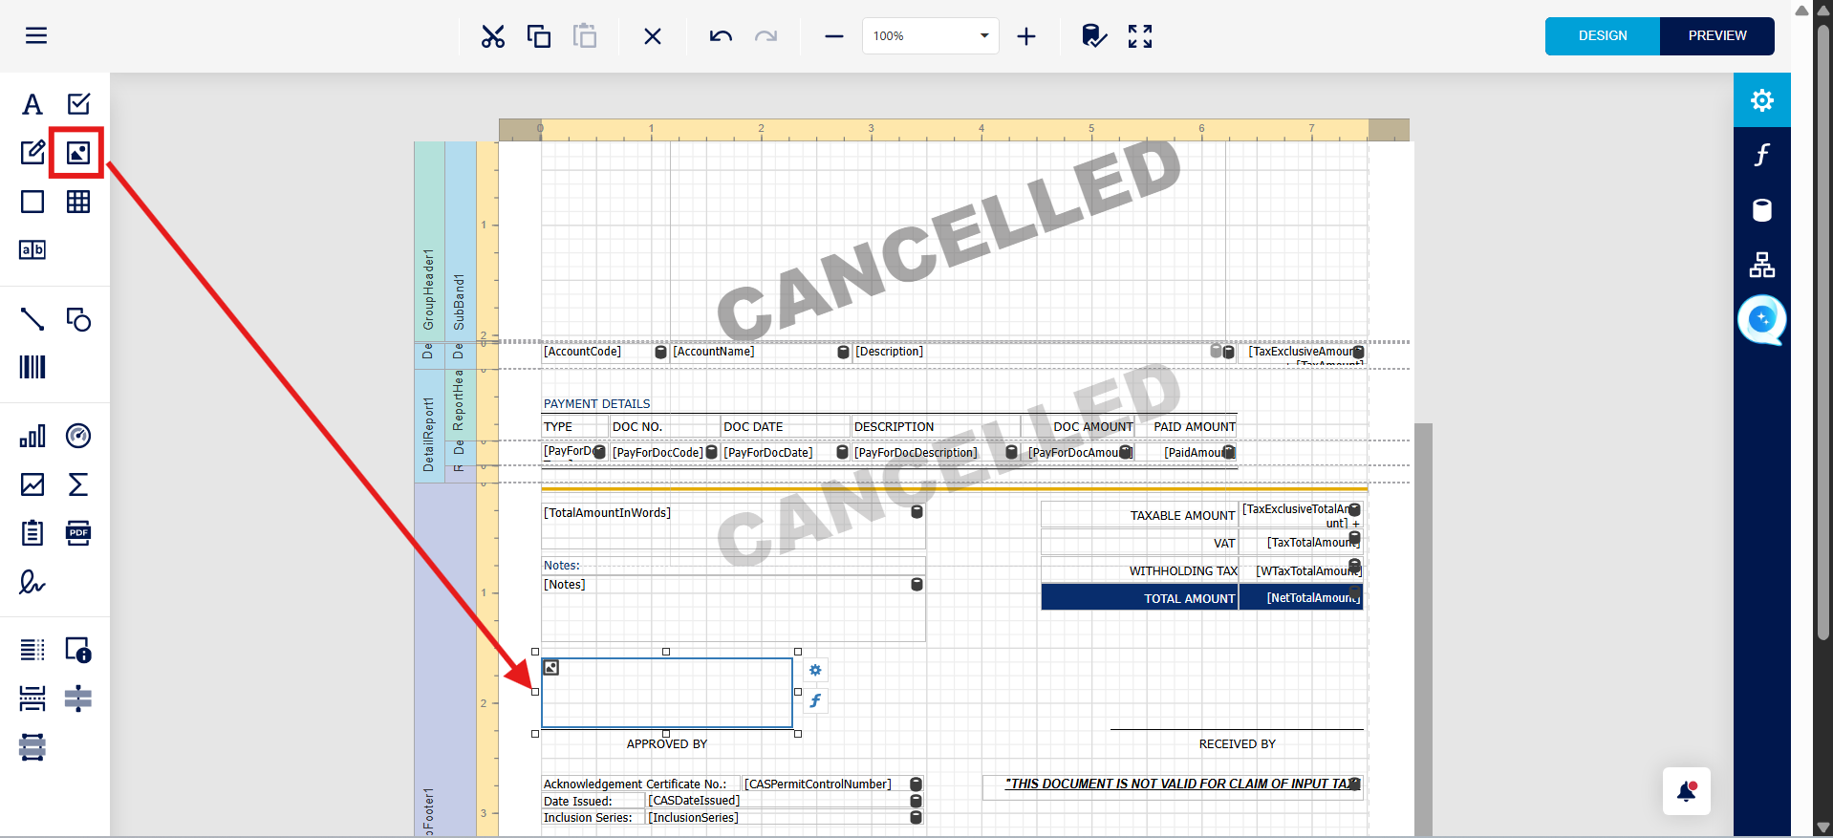The width and height of the screenshot is (1833, 838).
Task: Select the WITHHOLDING TAX label
Action: 1140,570
